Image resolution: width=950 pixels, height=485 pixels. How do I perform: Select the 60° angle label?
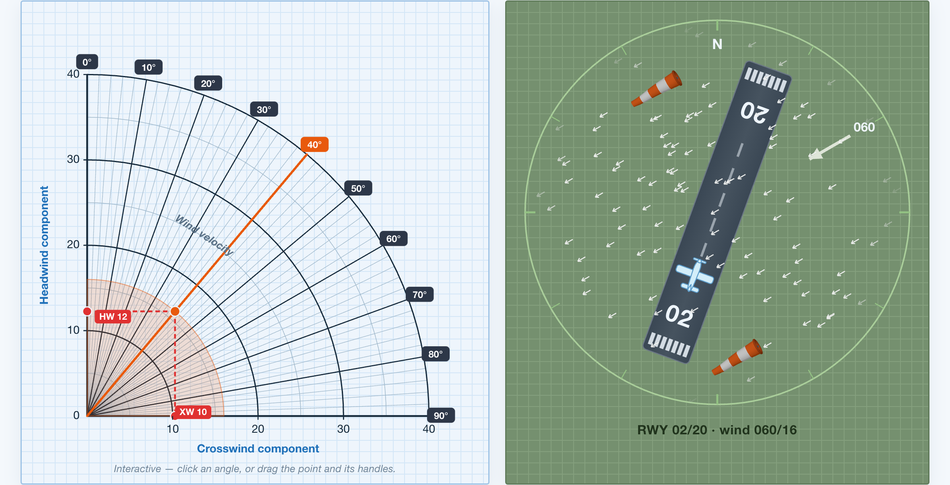pos(393,238)
